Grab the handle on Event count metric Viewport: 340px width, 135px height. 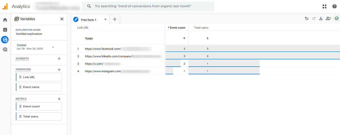point(20,106)
